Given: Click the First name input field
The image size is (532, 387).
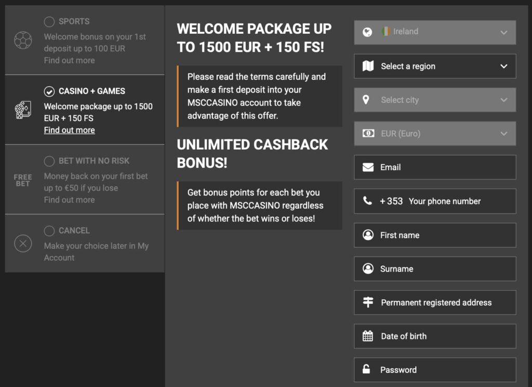Looking at the screenshot, I should click(435, 235).
